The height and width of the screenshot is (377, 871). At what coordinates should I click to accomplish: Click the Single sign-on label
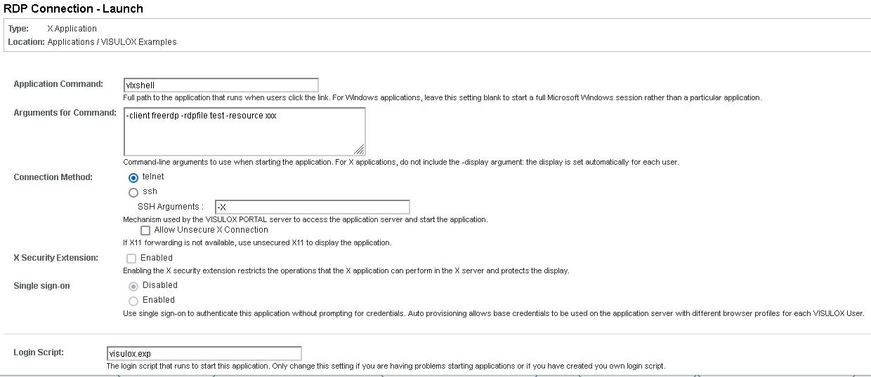coord(41,286)
